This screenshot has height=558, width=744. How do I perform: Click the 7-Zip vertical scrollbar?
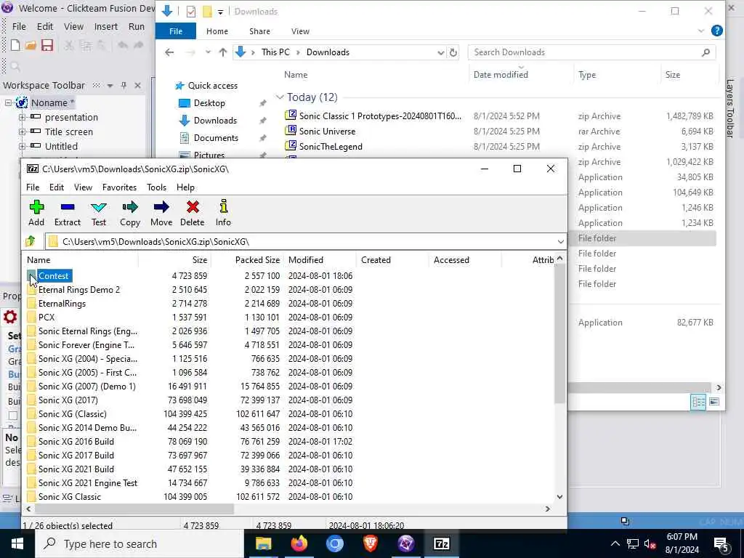point(560,334)
